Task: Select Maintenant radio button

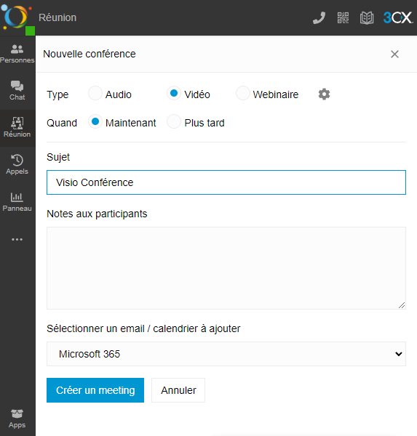Action: click(95, 121)
